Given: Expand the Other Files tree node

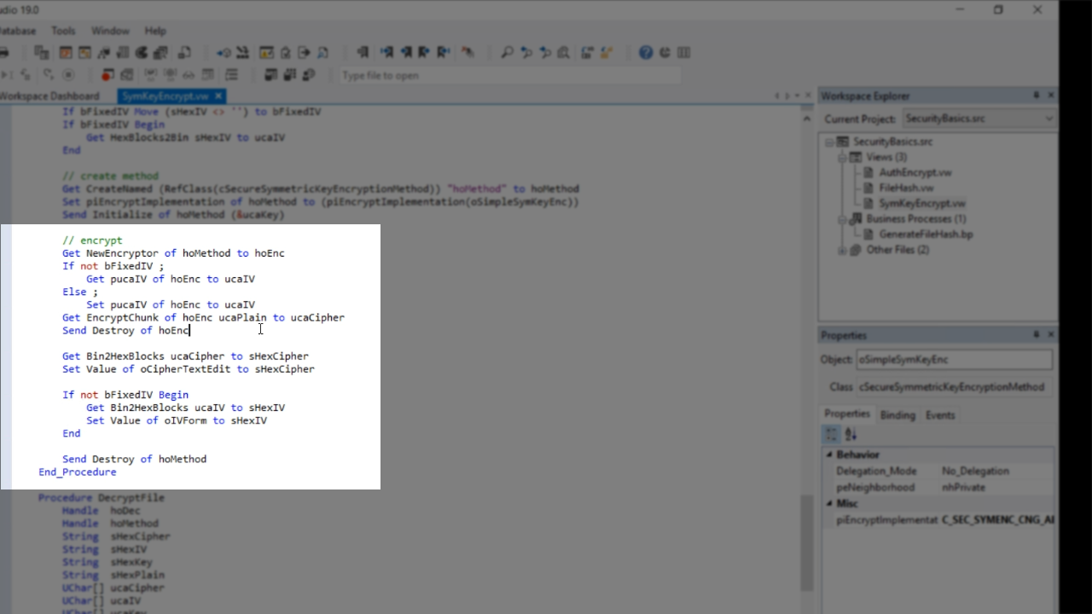Looking at the screenshot, I should coord(842,250).
